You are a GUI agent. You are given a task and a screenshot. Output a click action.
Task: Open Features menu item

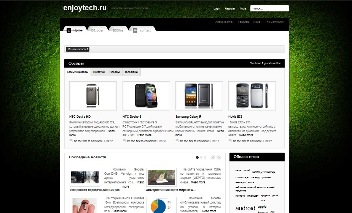coord(243,22)
